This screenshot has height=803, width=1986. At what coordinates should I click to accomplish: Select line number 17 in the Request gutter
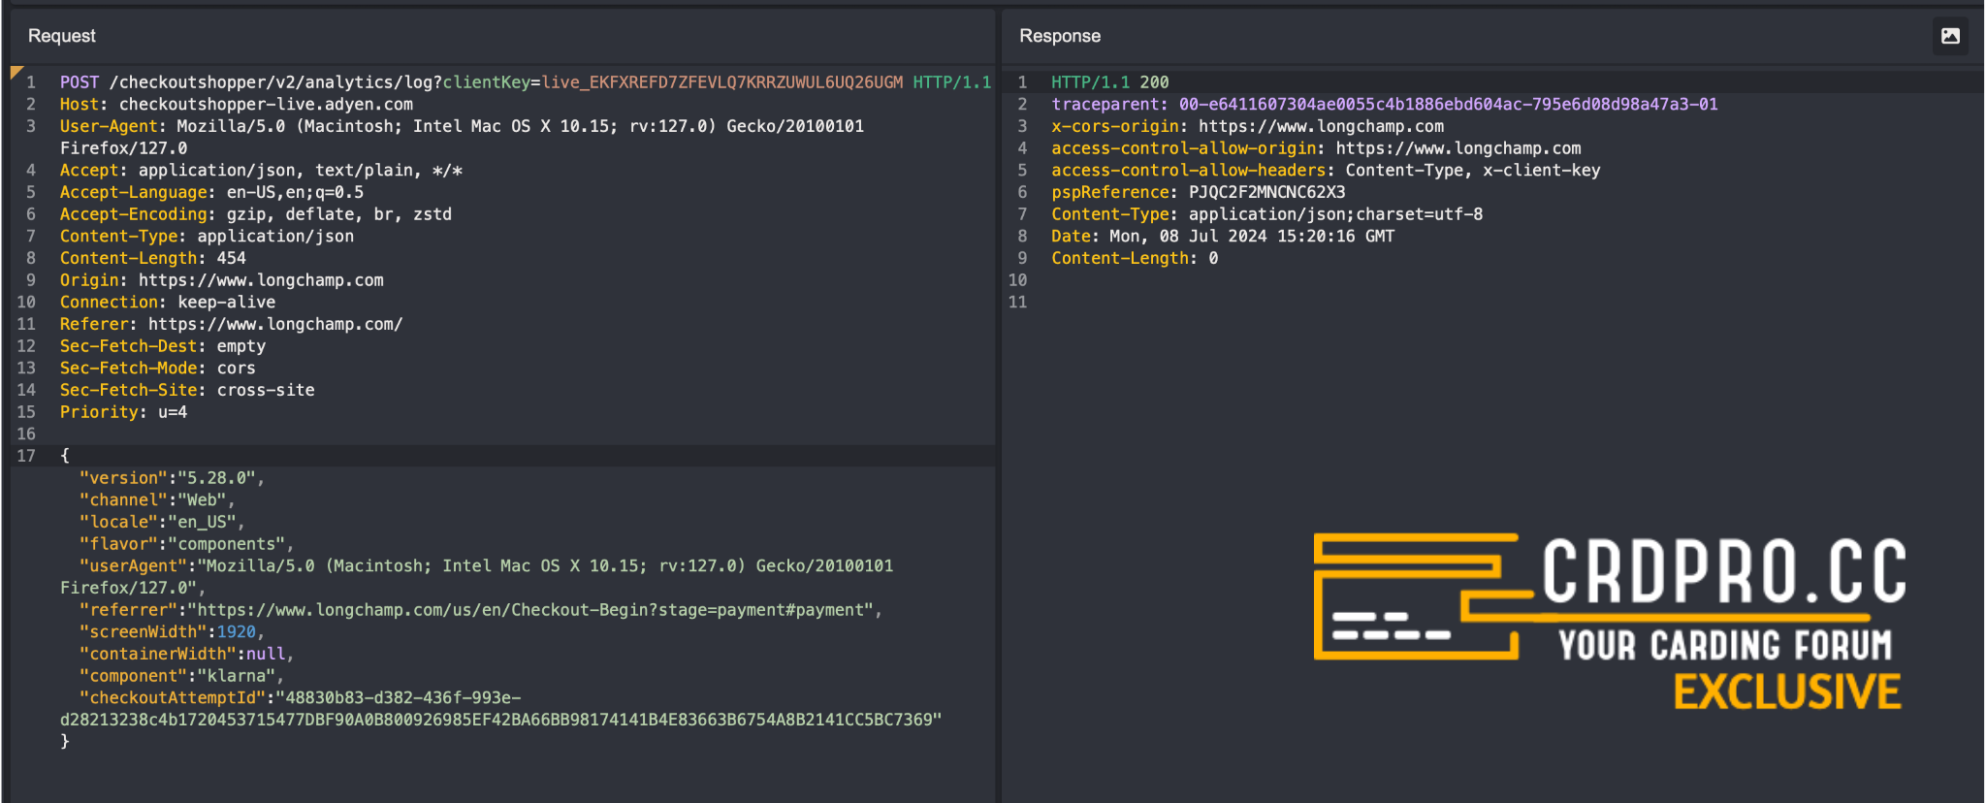coord(26,456)
